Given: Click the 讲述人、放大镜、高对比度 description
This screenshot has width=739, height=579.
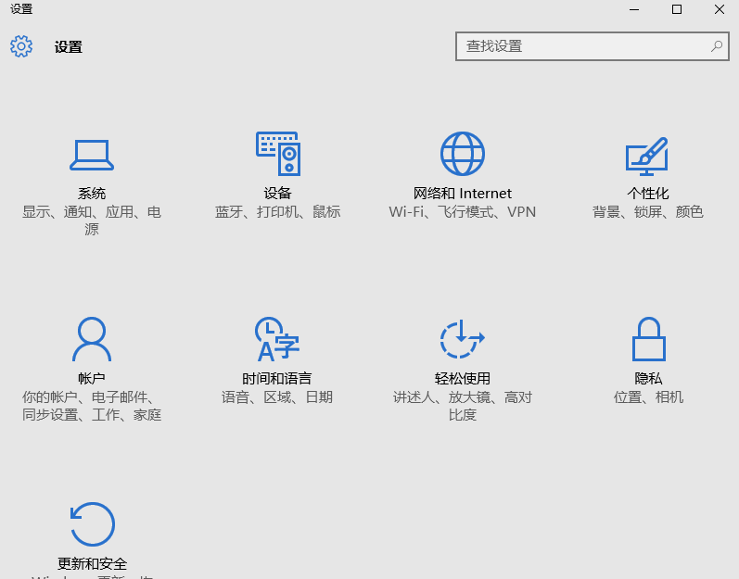Looking at the screenshot, I should point(463,406).
